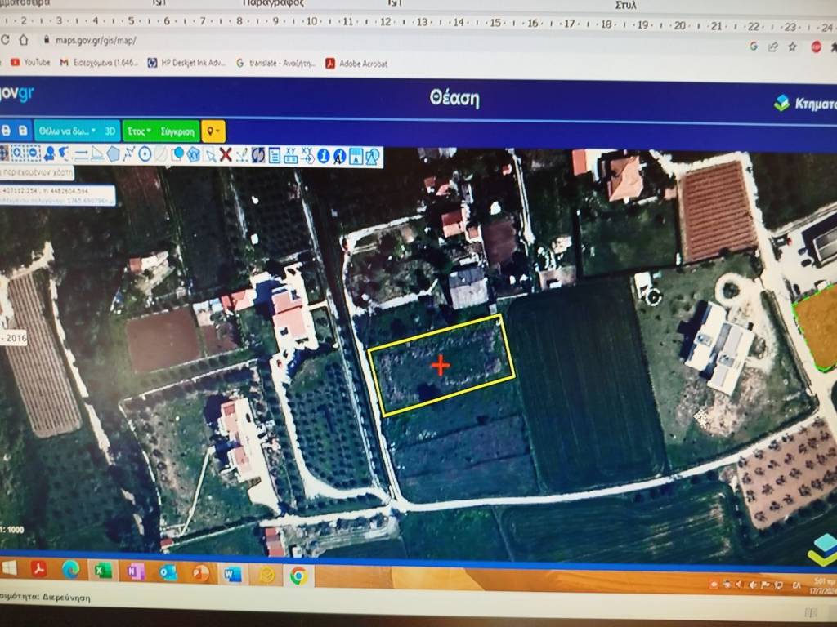Open the Adobe Acrobat bookmark

click(356, 63)
